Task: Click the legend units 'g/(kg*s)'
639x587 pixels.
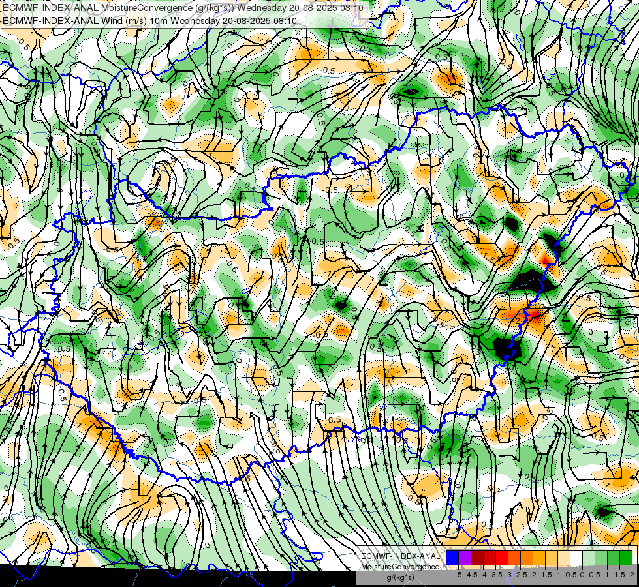Action: coord(400,577)
